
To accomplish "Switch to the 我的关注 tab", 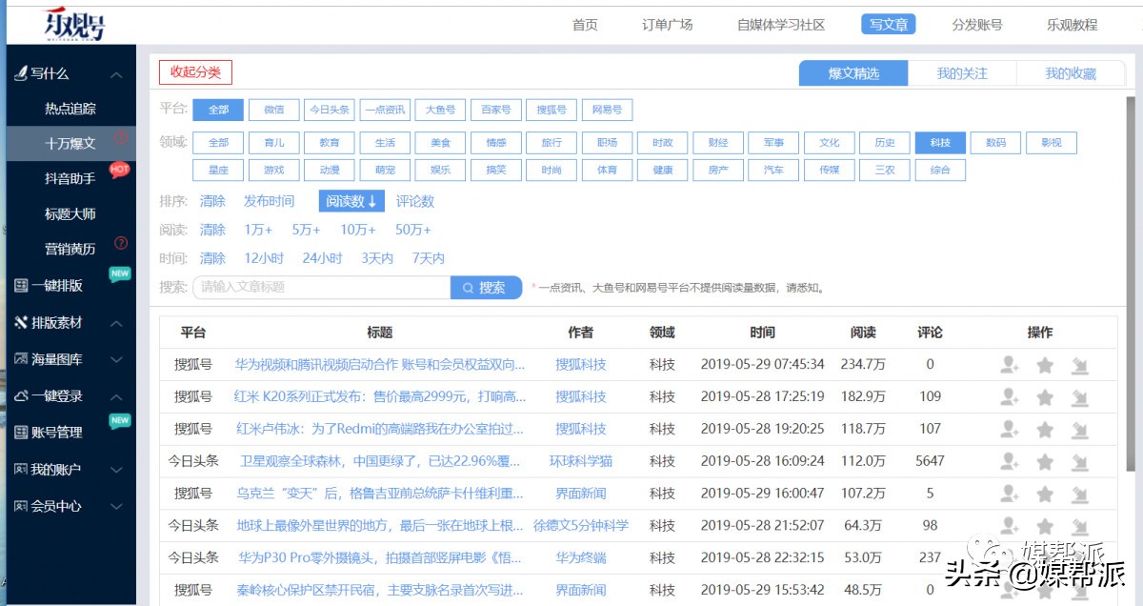I will (x=962, y=73).
